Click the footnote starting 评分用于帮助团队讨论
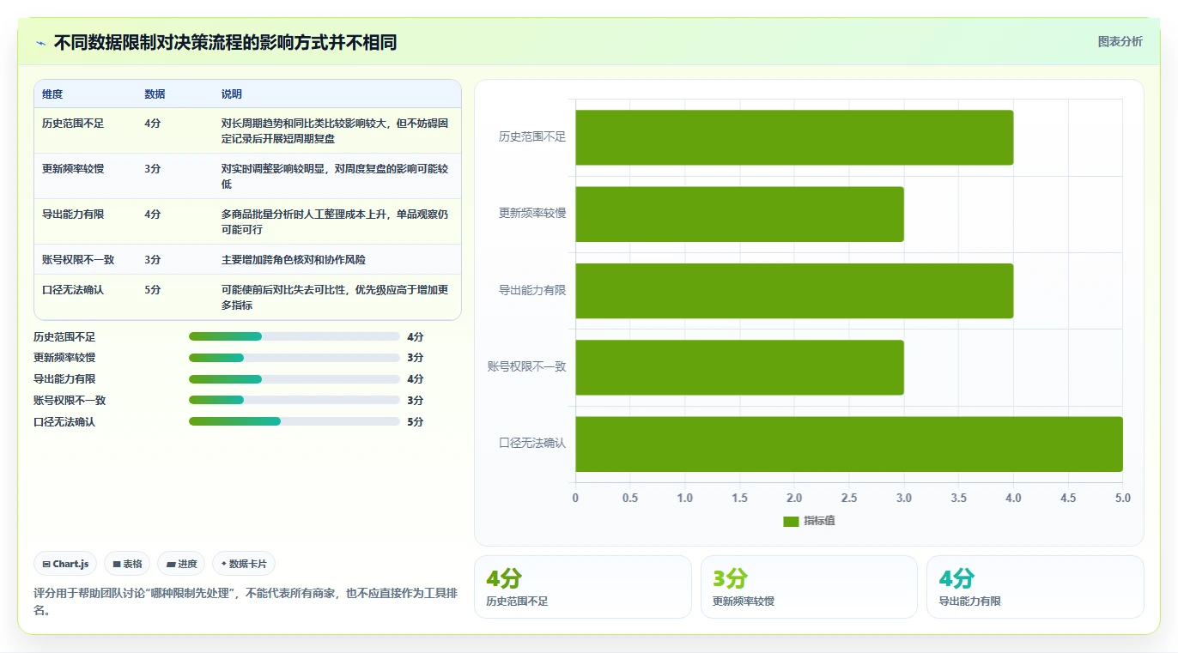This screenshot has width=1178, height=653. 246,602
